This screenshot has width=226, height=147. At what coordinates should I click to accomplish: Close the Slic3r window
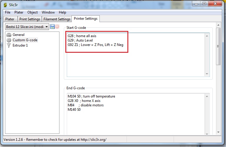point(215,4)
